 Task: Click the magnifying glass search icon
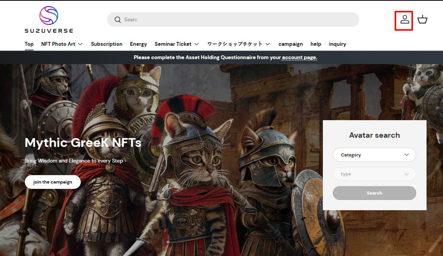[117, 19]
